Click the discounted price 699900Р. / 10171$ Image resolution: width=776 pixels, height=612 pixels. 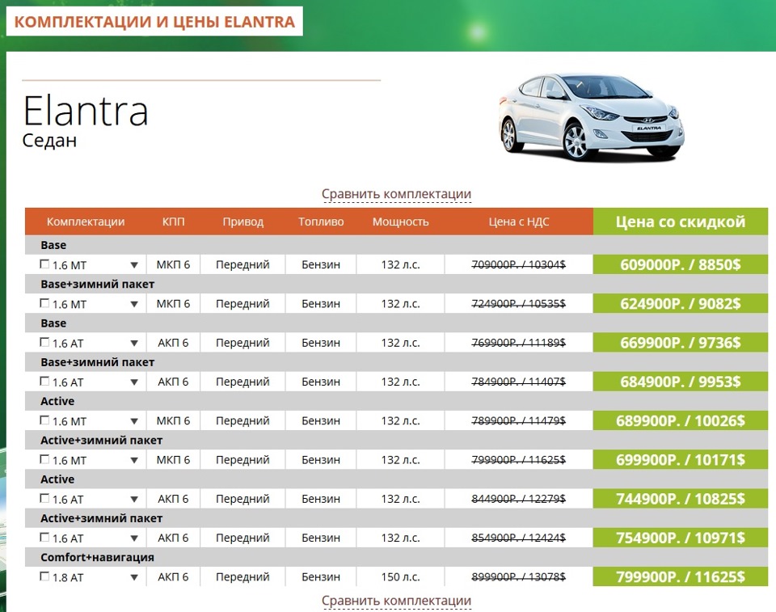coord(681,460)
